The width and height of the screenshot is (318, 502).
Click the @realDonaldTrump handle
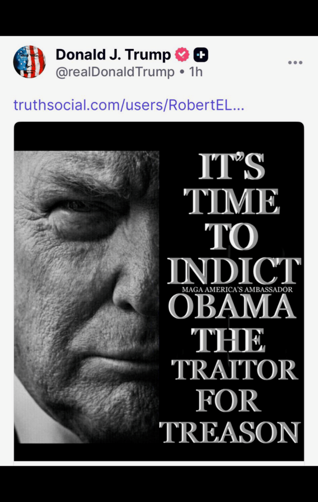115,72
